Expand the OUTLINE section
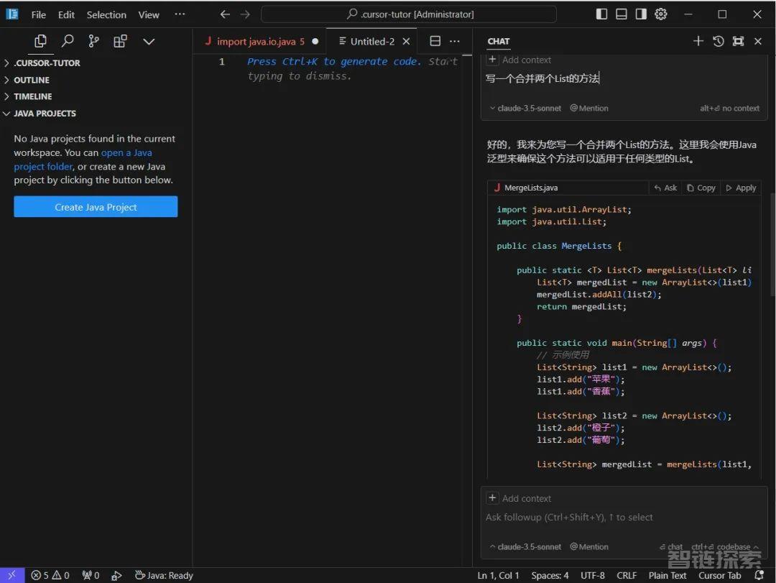Viewport: 776px width, 583px height. pyautogui.click(x=96, y=80)
